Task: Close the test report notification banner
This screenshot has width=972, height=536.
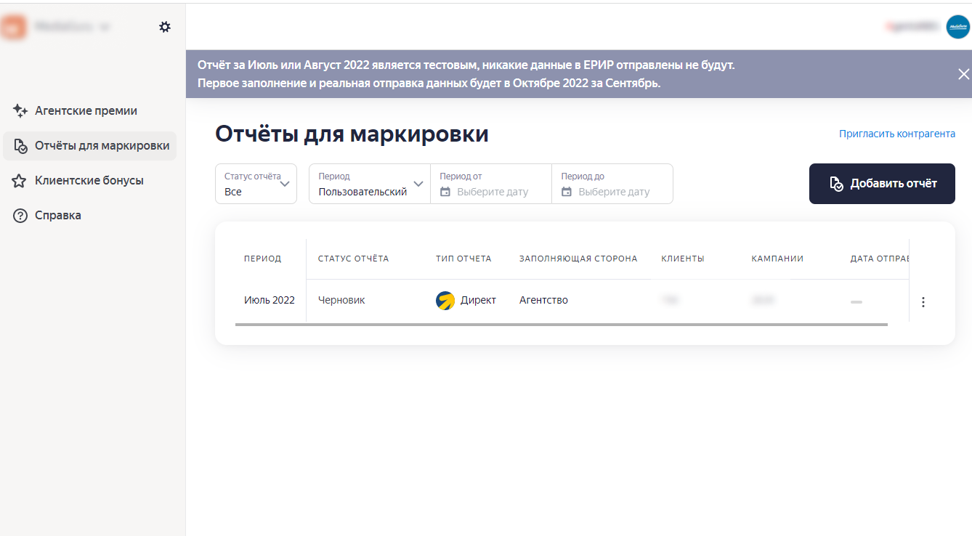Action: [x=963, y=74]
